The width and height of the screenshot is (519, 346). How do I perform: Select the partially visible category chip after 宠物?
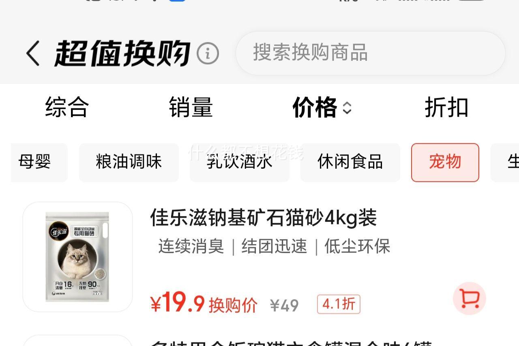click(505, 162)
